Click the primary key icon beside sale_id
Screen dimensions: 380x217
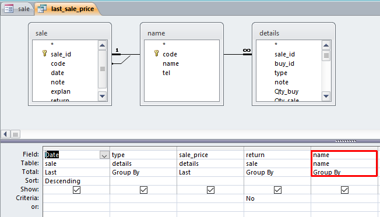45,54
